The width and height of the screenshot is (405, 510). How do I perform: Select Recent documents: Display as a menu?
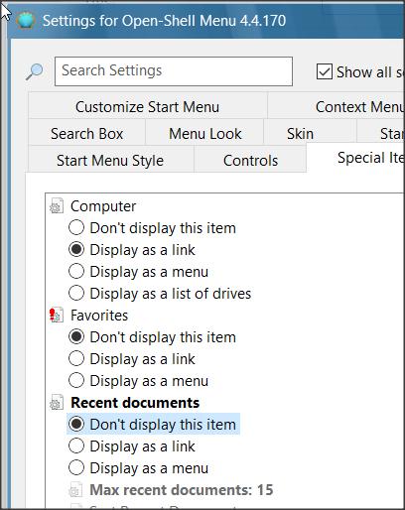tap(139, 468)
